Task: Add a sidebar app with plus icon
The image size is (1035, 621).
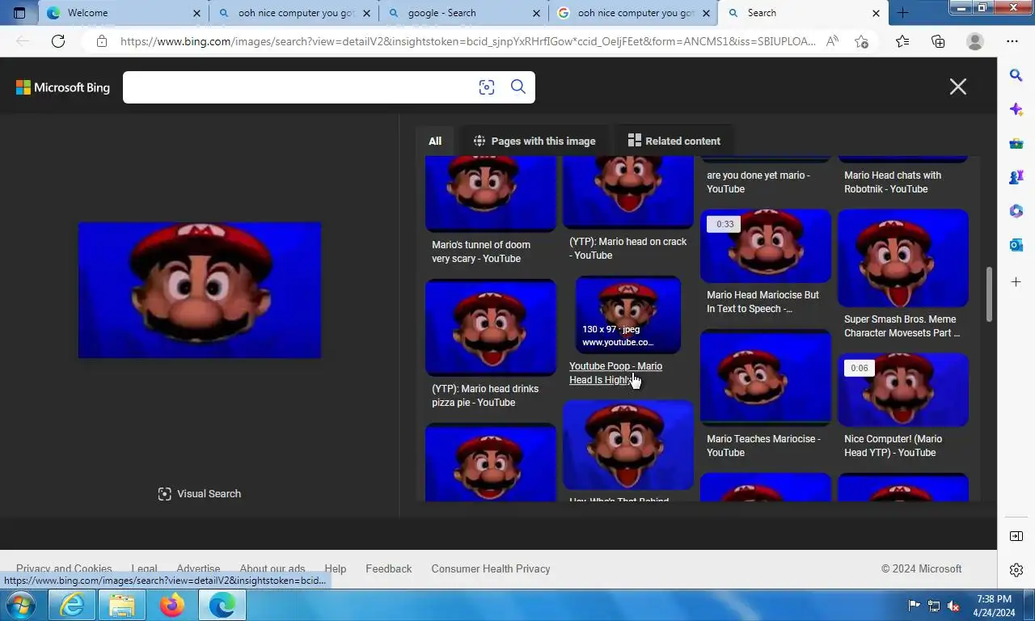Action: coord(1016,281)
